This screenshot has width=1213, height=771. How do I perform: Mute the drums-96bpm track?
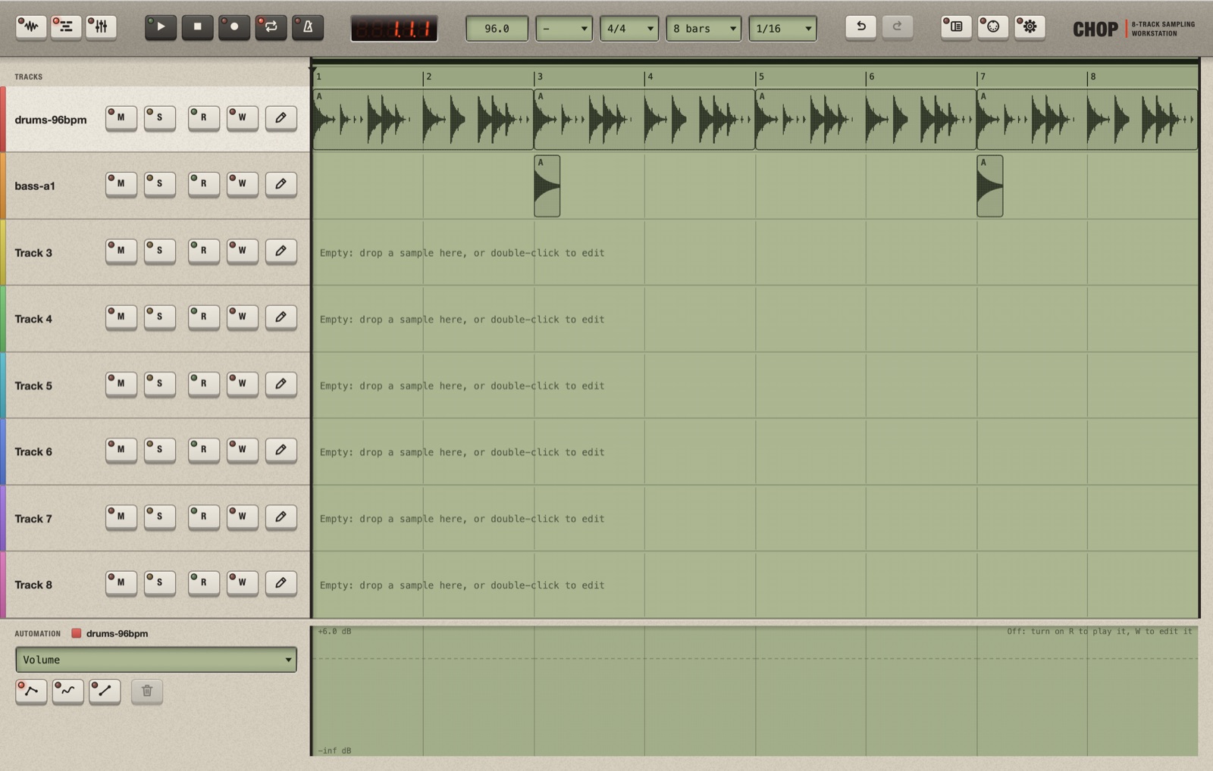[x=121, y=118]
